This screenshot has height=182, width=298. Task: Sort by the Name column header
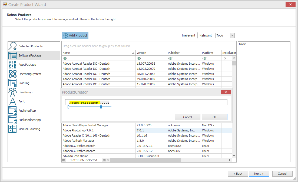[x=97, y=53]
